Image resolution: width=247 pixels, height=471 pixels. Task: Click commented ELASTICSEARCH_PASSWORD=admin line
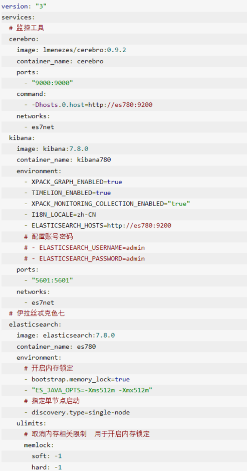point(85,259)
